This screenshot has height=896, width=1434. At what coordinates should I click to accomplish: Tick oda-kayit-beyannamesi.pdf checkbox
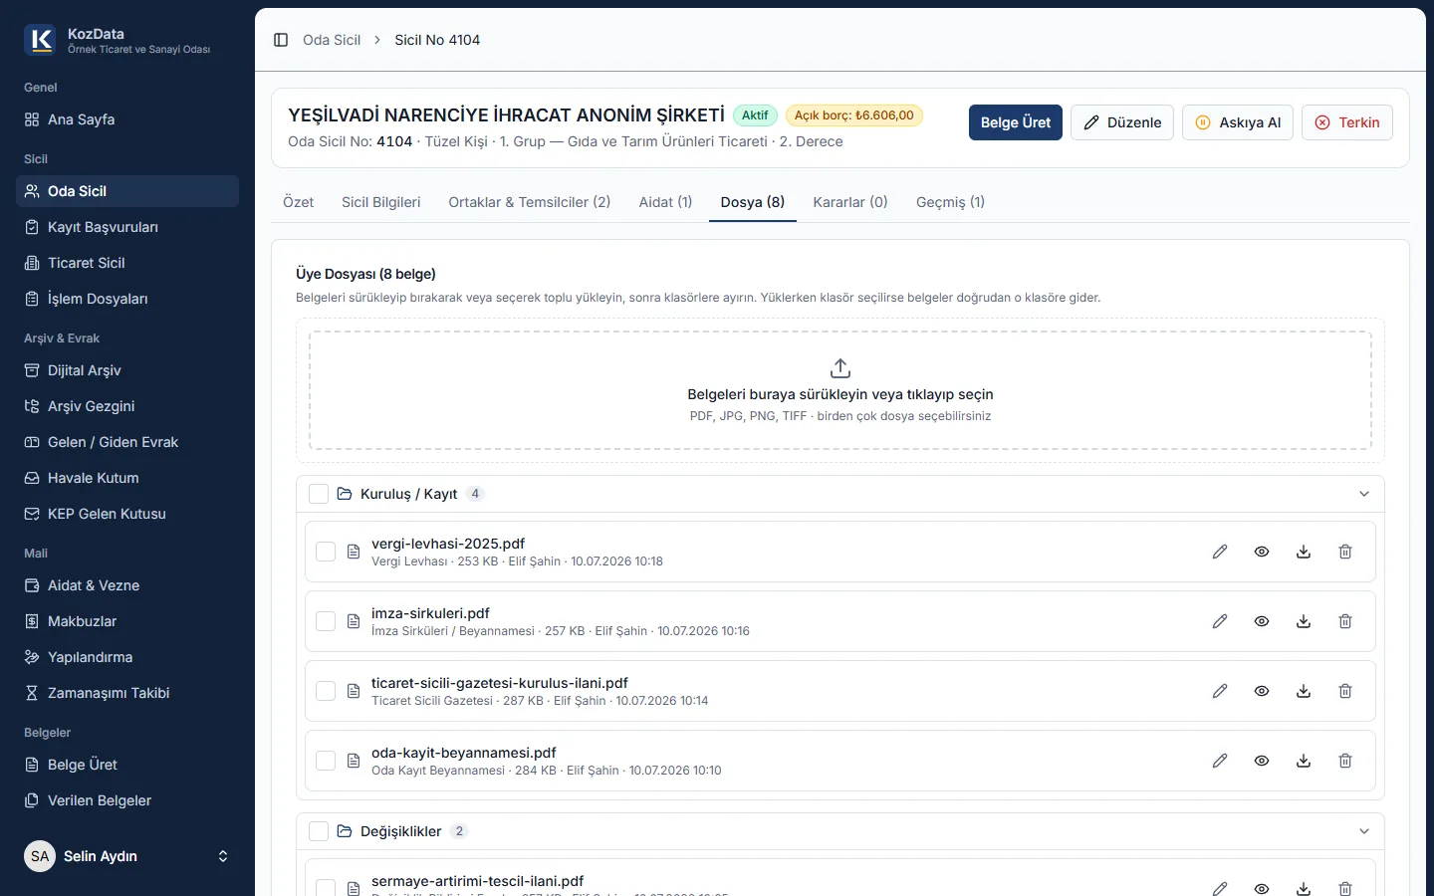(x=326, y=761)
